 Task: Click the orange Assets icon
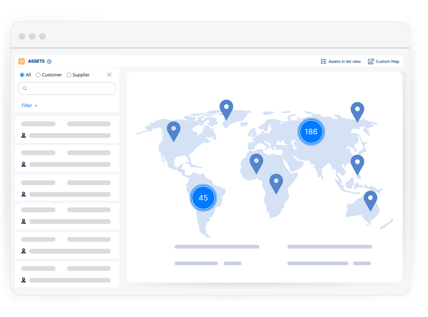coord(21,61)
